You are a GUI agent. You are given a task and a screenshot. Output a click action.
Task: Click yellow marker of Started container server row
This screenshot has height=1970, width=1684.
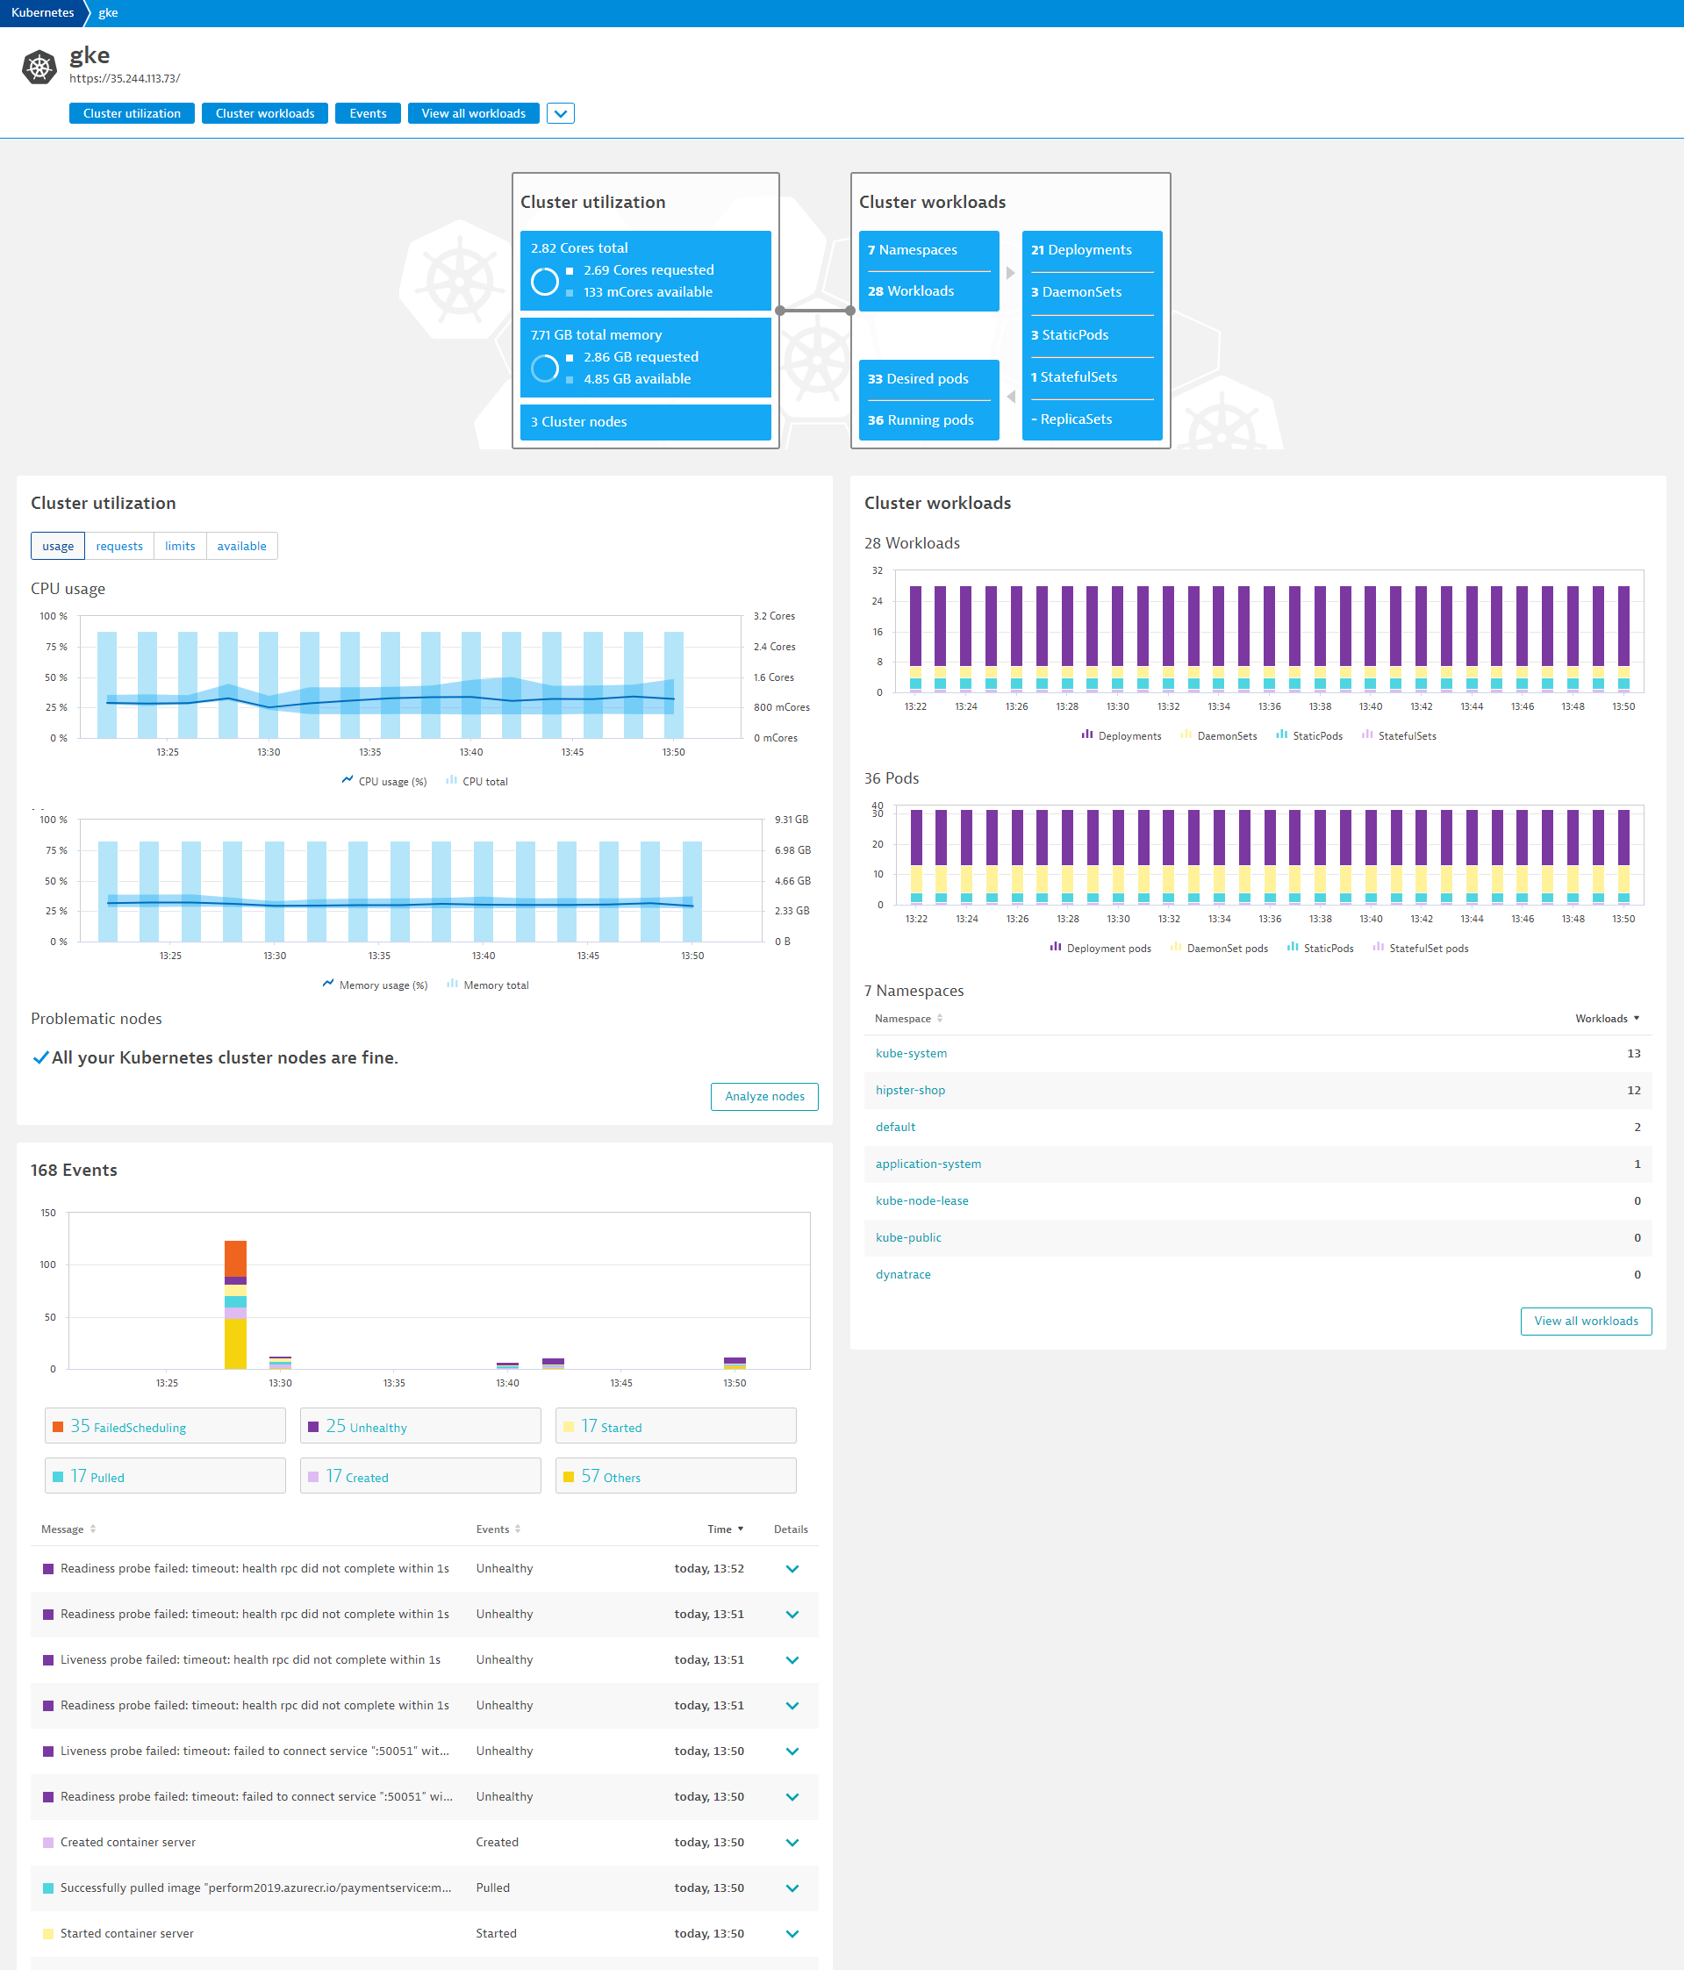[x=48, y=1934]
